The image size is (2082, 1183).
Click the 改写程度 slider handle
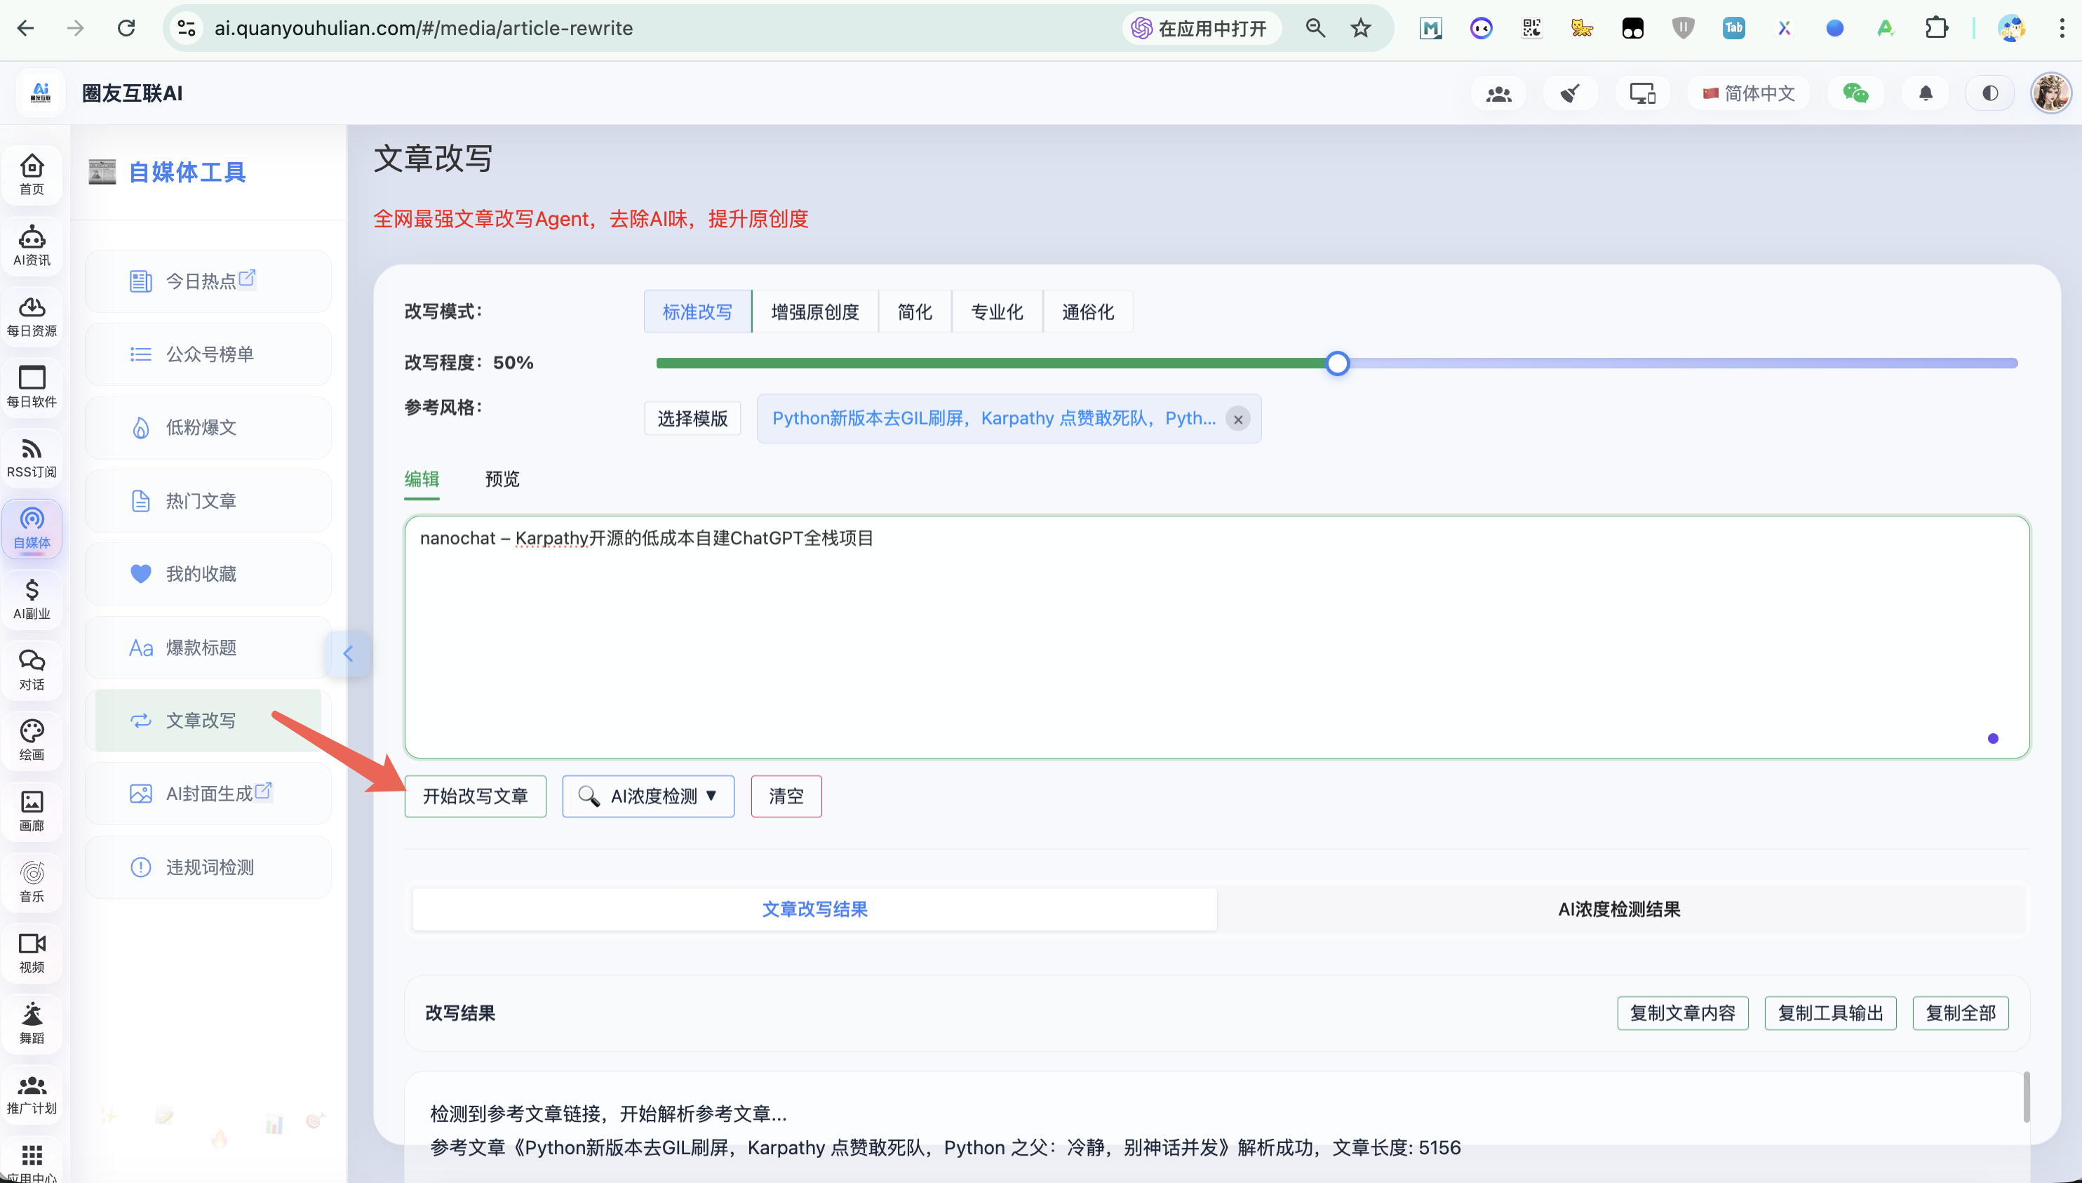coord(1337,363)
